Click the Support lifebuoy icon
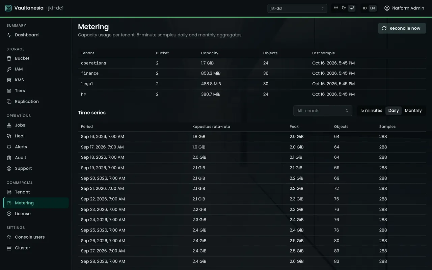This screenshot has width=432, height=270. pos(9,168)
